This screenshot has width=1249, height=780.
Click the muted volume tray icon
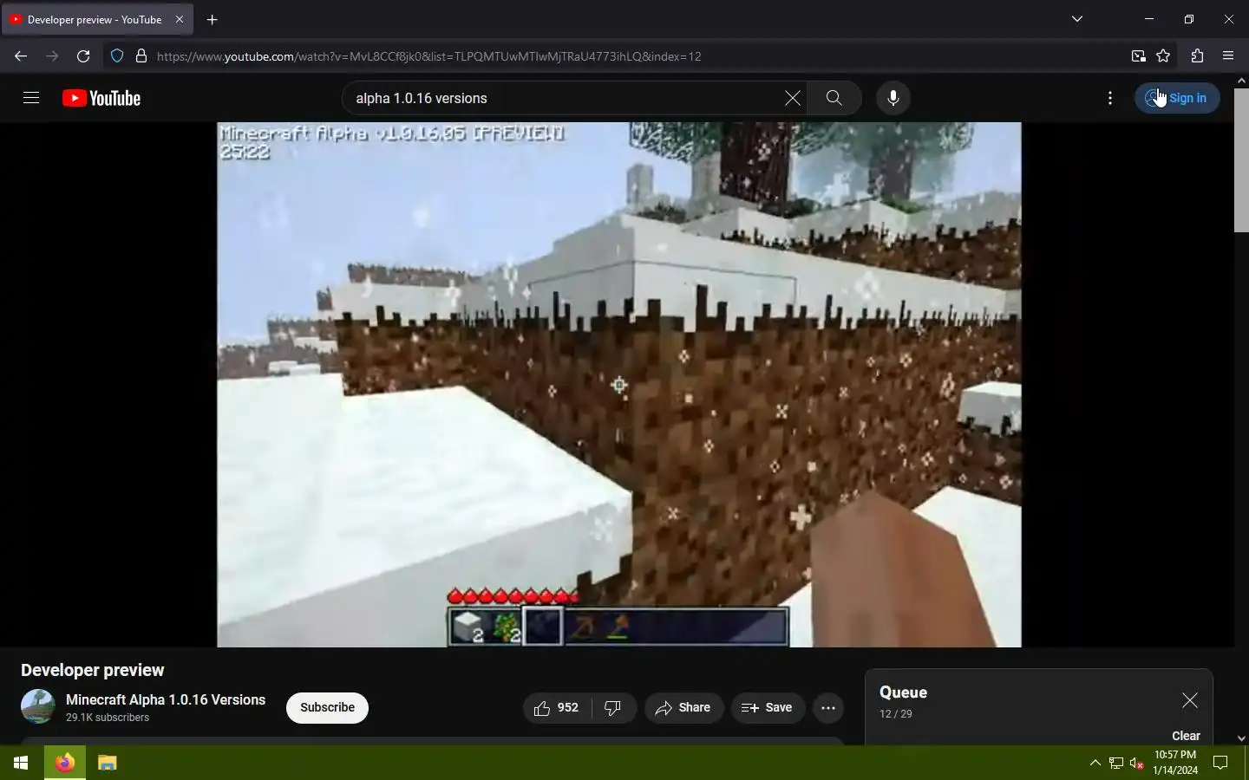[x=1137, y=763]
